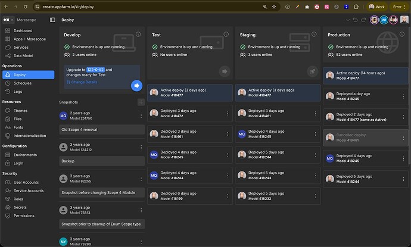Add a new snapshot with plus button
The image size is (411, 247).
(x=141, y=102)
